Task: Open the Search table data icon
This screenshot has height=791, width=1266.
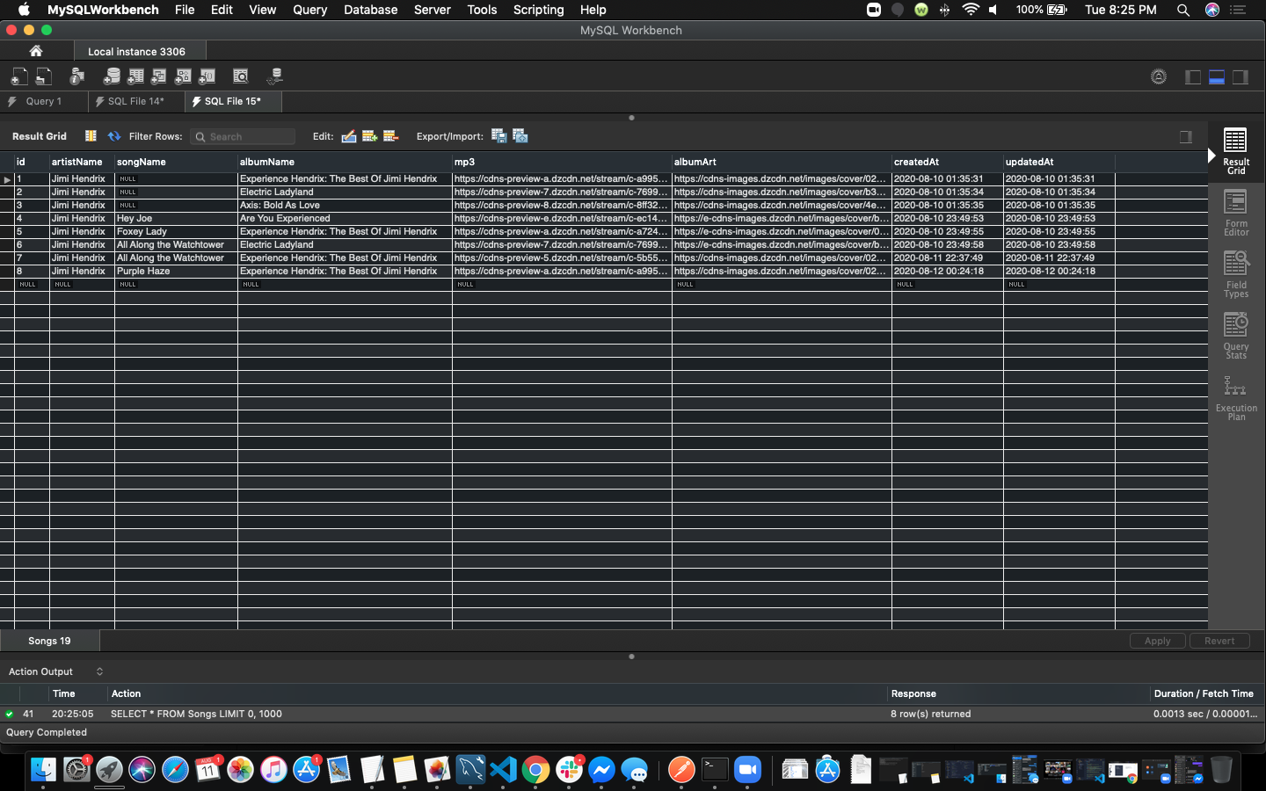Action: (240, 76)
